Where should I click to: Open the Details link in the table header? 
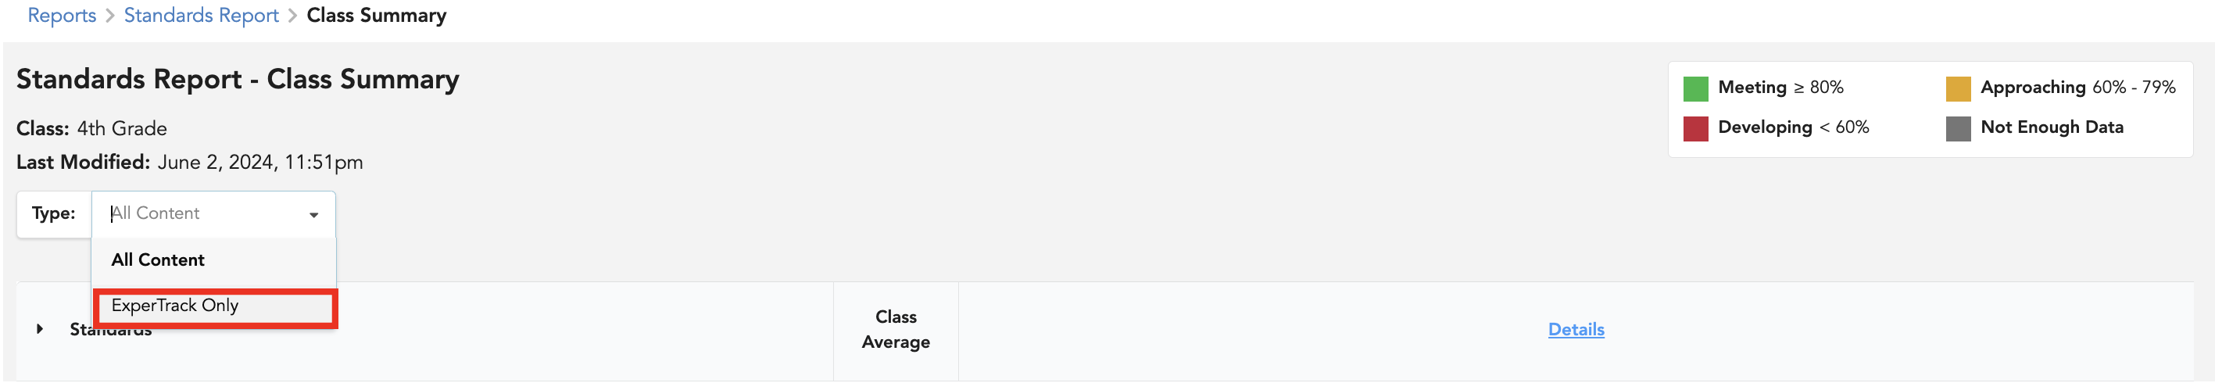point(1575,330)
